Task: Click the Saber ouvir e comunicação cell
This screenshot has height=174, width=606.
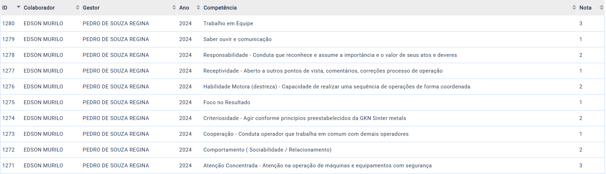Action: [237, 39]
